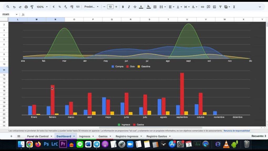Open Registro Ingresos sheet tab
The image size is (268, 151).
(x=127, y=136)
